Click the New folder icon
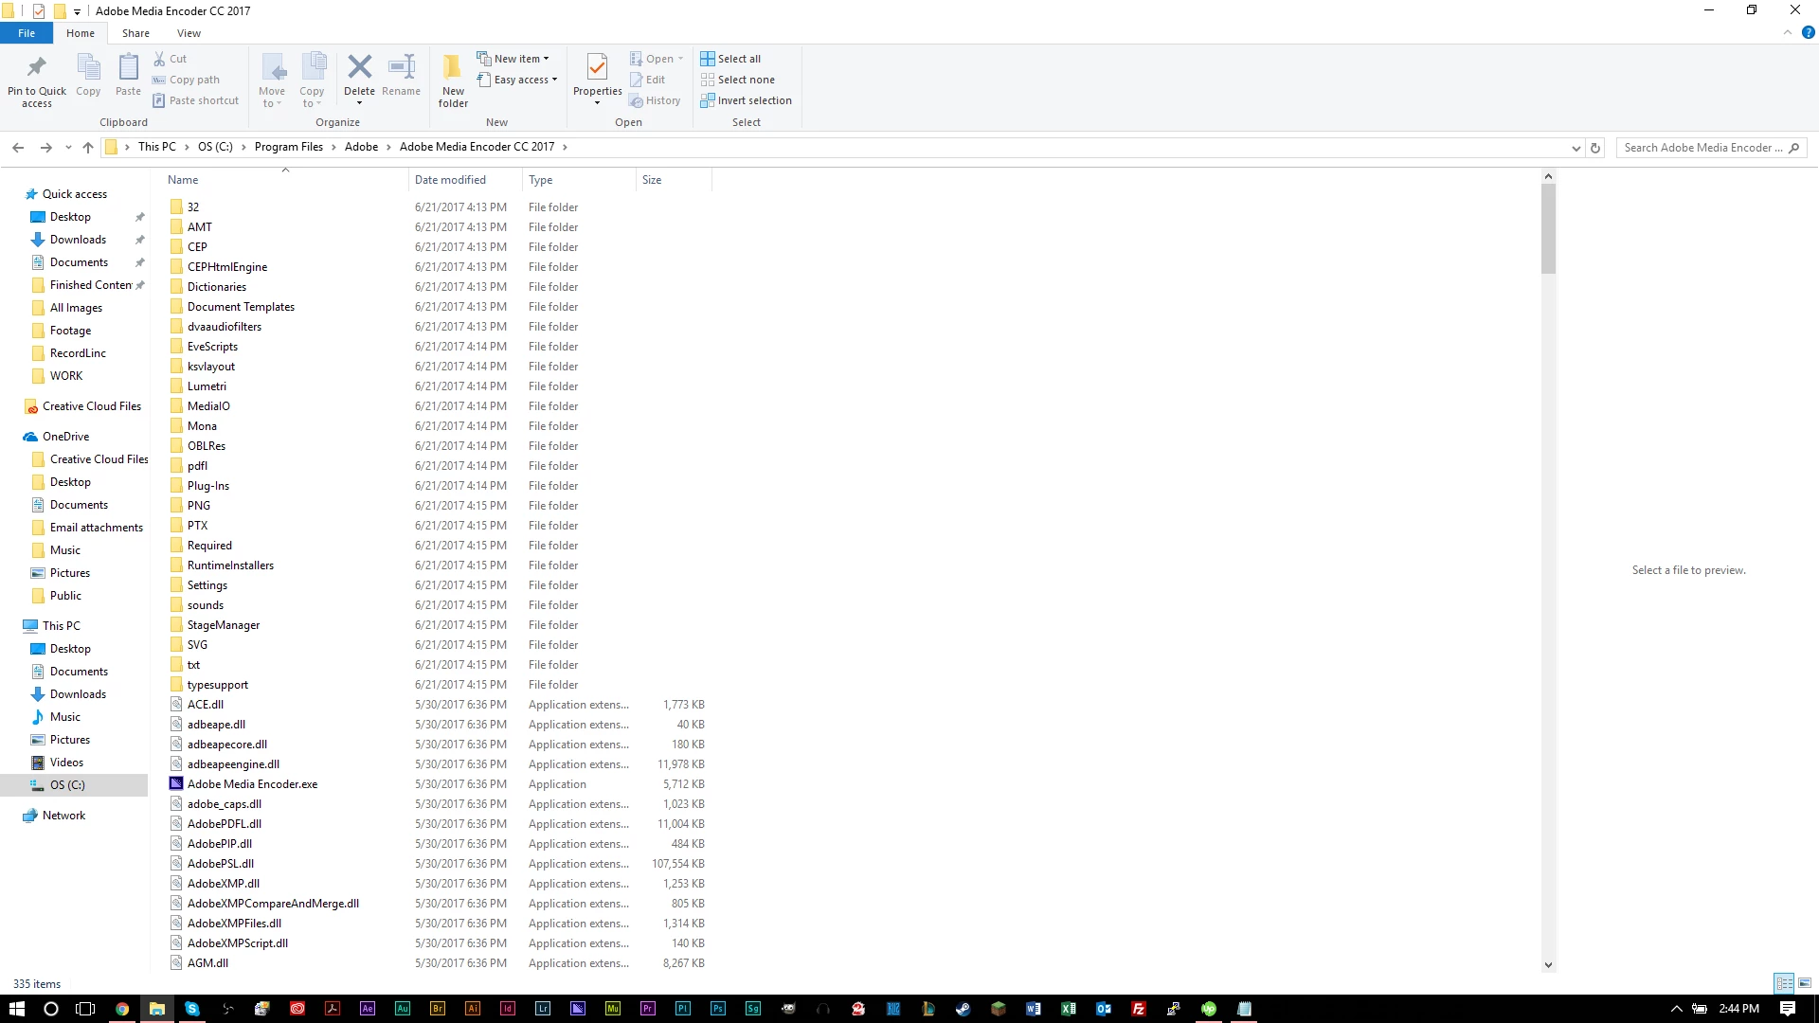Screen dimensions: 1819x1023 (453, 67)
